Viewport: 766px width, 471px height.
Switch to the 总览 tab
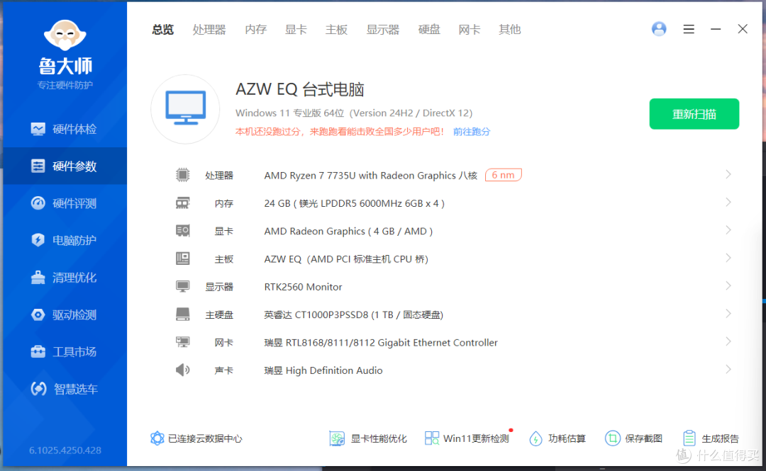[x=162, y=30]
